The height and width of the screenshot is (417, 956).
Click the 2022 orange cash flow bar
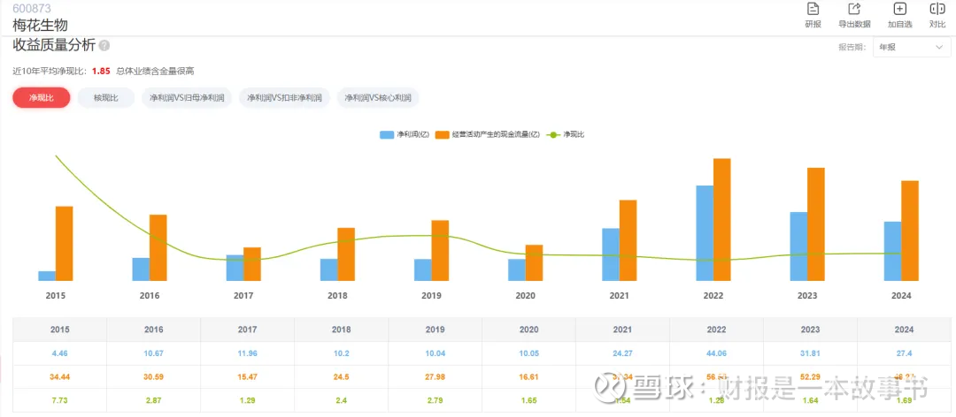[722, 220]
